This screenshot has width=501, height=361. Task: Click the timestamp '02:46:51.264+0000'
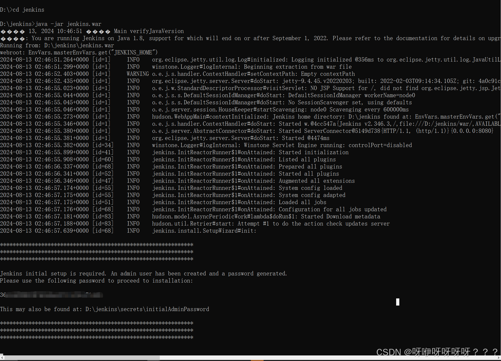pos(62,59)
